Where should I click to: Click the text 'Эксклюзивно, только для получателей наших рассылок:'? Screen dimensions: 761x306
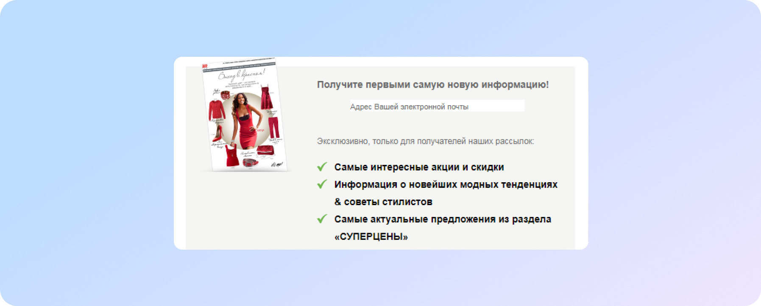pyautogui.click(x=426, y=141)
